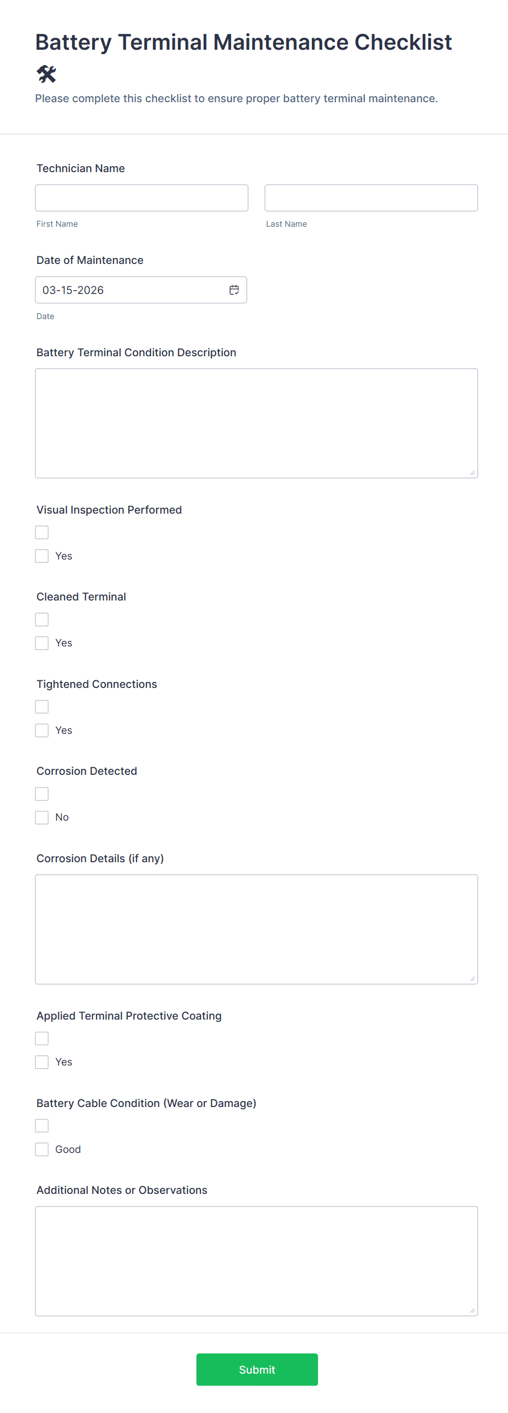
Task: Focus the Date of Maintenance field
Action: (132, 290)
